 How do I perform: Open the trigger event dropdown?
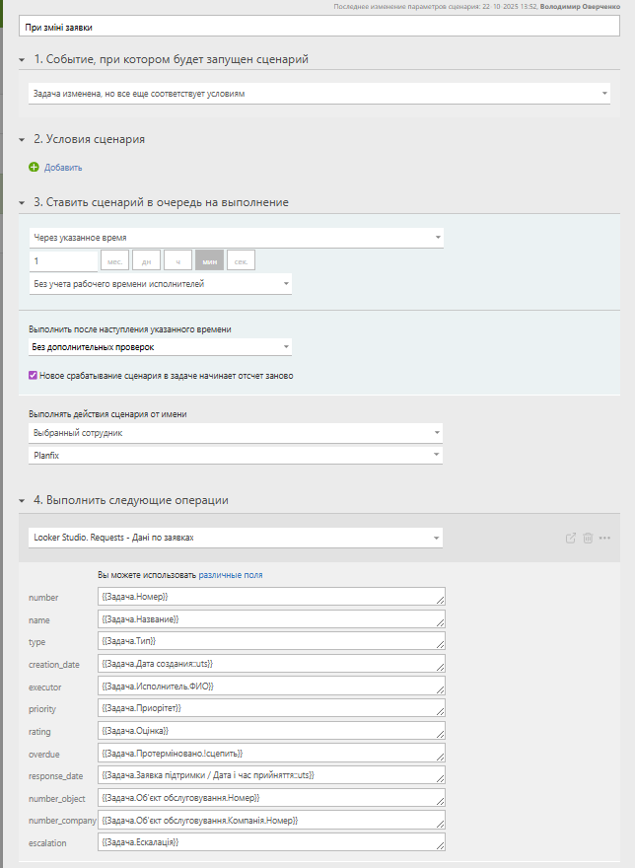pos(319,94)
